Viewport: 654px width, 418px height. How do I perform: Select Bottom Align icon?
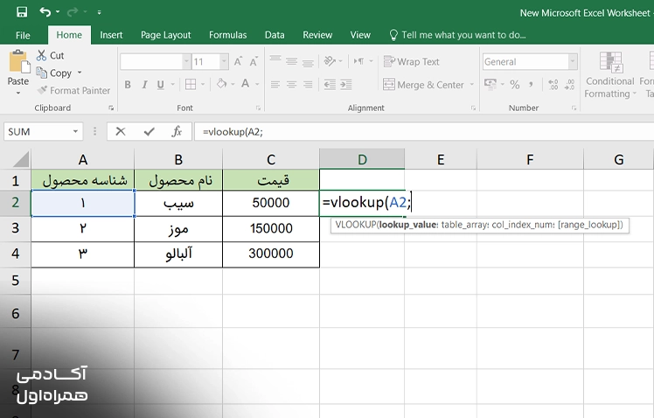[308, 62]
